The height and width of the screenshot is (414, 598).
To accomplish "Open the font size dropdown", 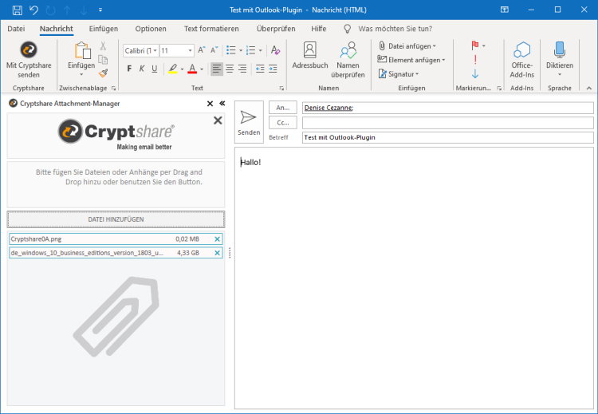I will pyautogui.click(x=189, y=50).
